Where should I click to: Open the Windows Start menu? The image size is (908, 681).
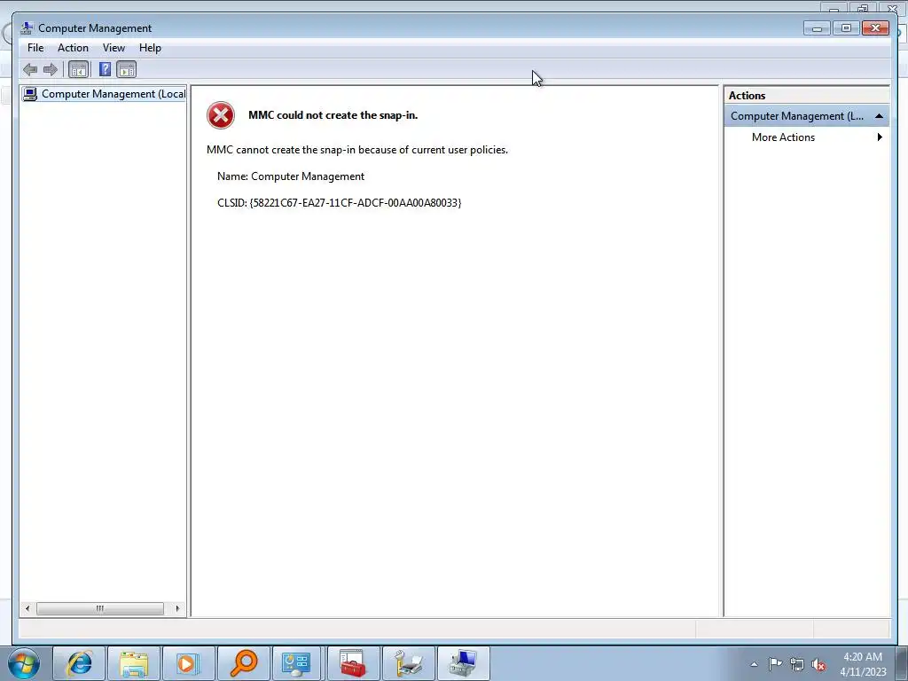pos(24,663)
